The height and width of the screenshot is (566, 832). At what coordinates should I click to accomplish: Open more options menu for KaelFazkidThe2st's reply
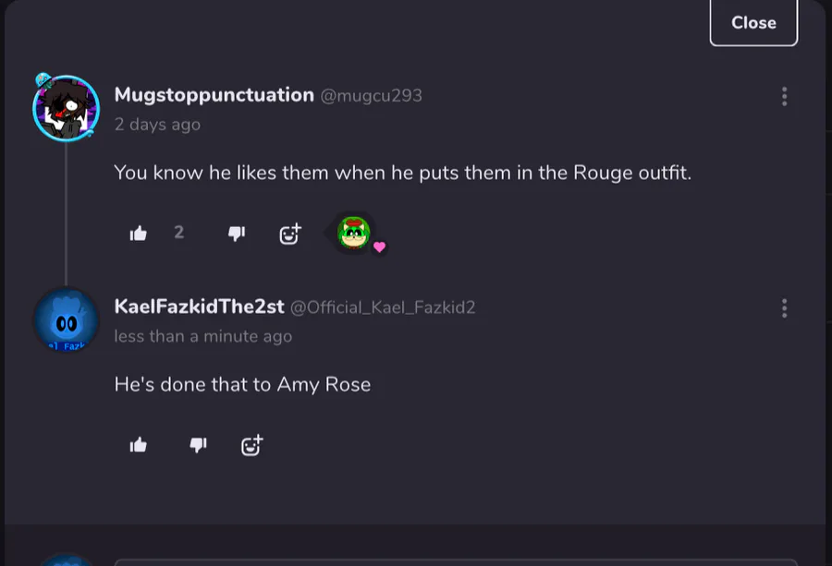[x=784, y=307]
